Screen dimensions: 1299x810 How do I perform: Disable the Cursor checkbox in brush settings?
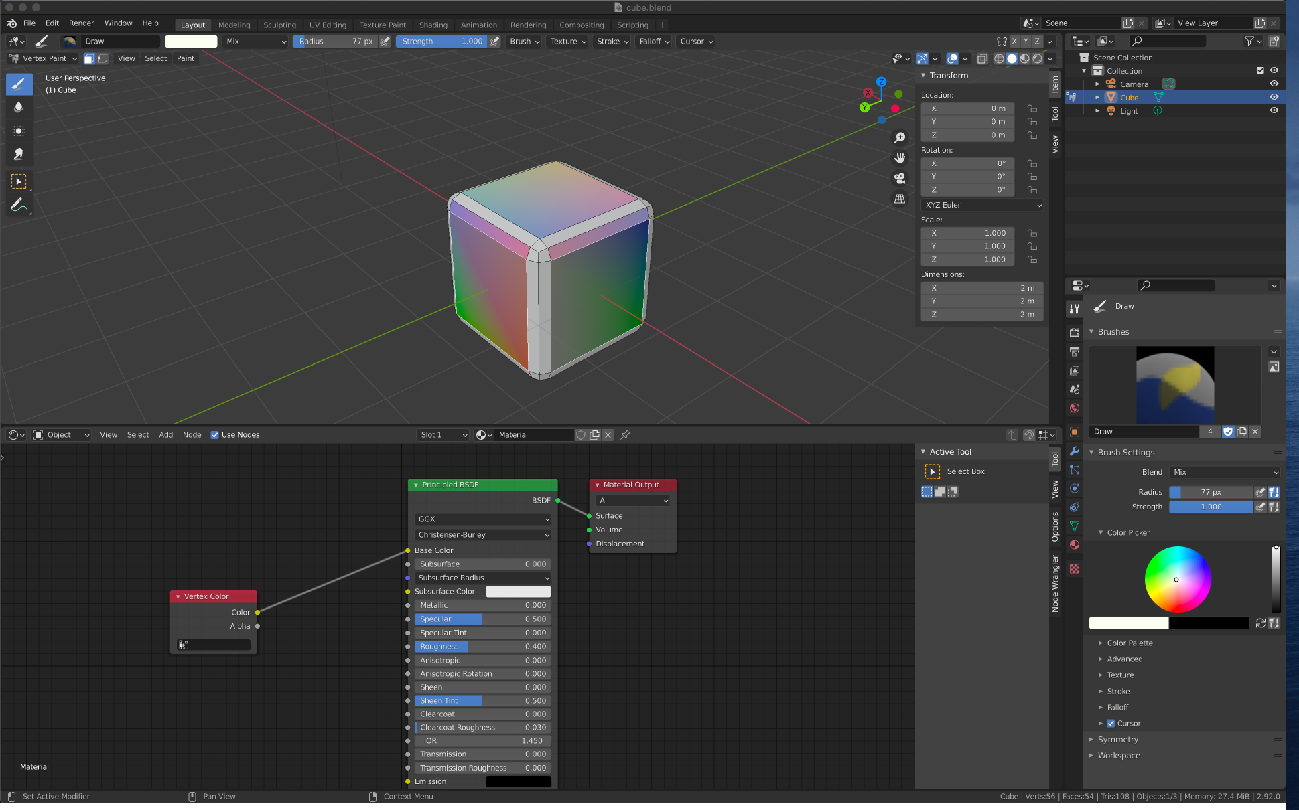[1111, 724]
